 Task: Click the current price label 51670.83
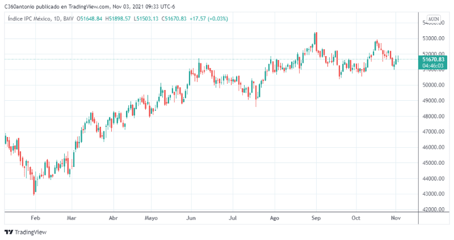(434, 59)
